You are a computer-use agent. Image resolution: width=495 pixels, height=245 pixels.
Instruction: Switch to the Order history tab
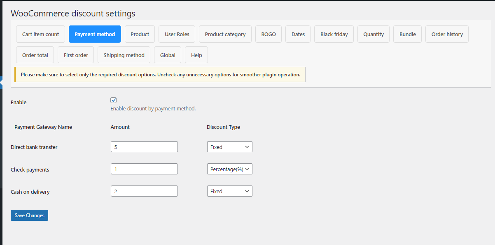(x=447, y=34)
